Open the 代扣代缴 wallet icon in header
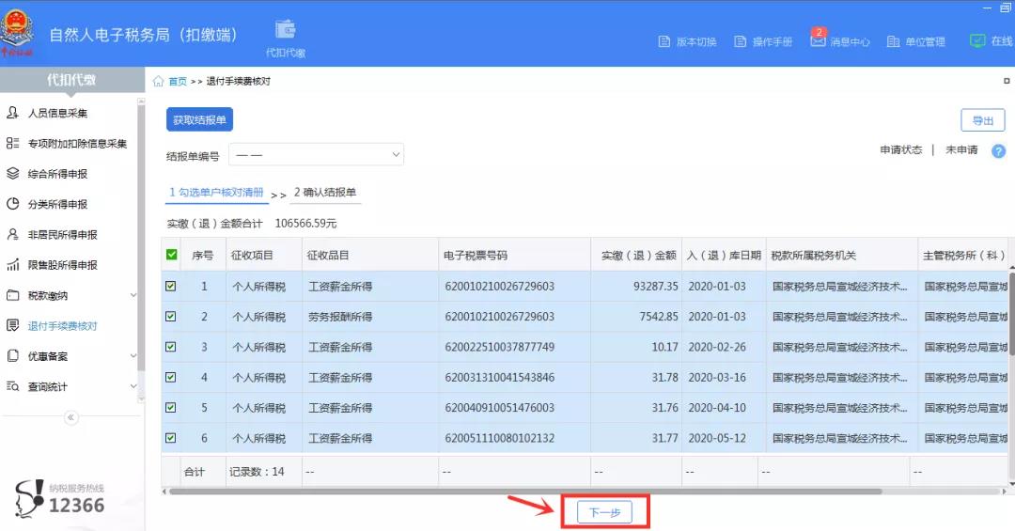This screenshot has height=531, width=1015. 285,30
